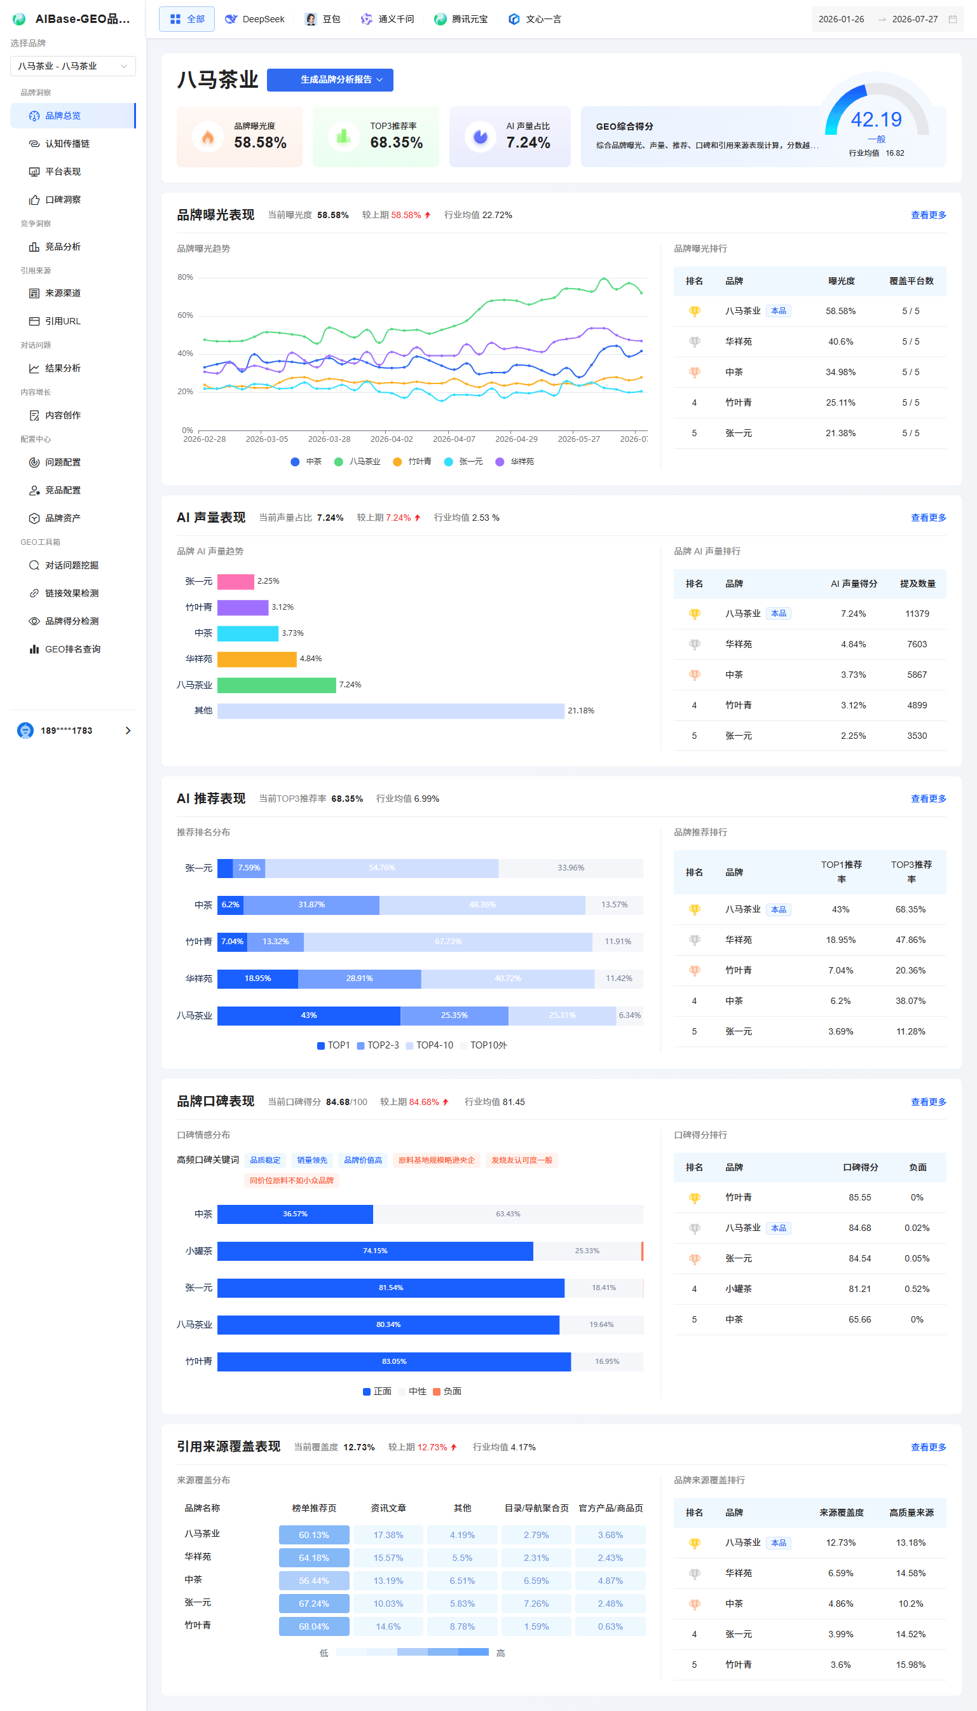Click the end date 2026-07-27 field
This screenshot has height=1711, width=977.
(x=915, y=20)
